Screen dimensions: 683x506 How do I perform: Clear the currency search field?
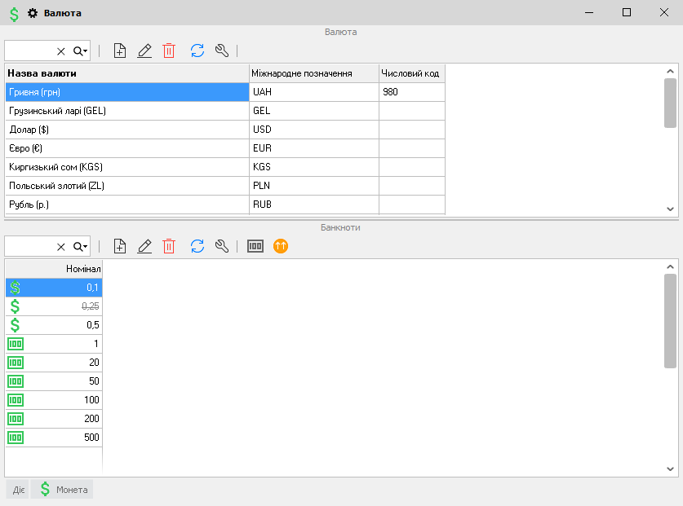(x=60, y=51)
